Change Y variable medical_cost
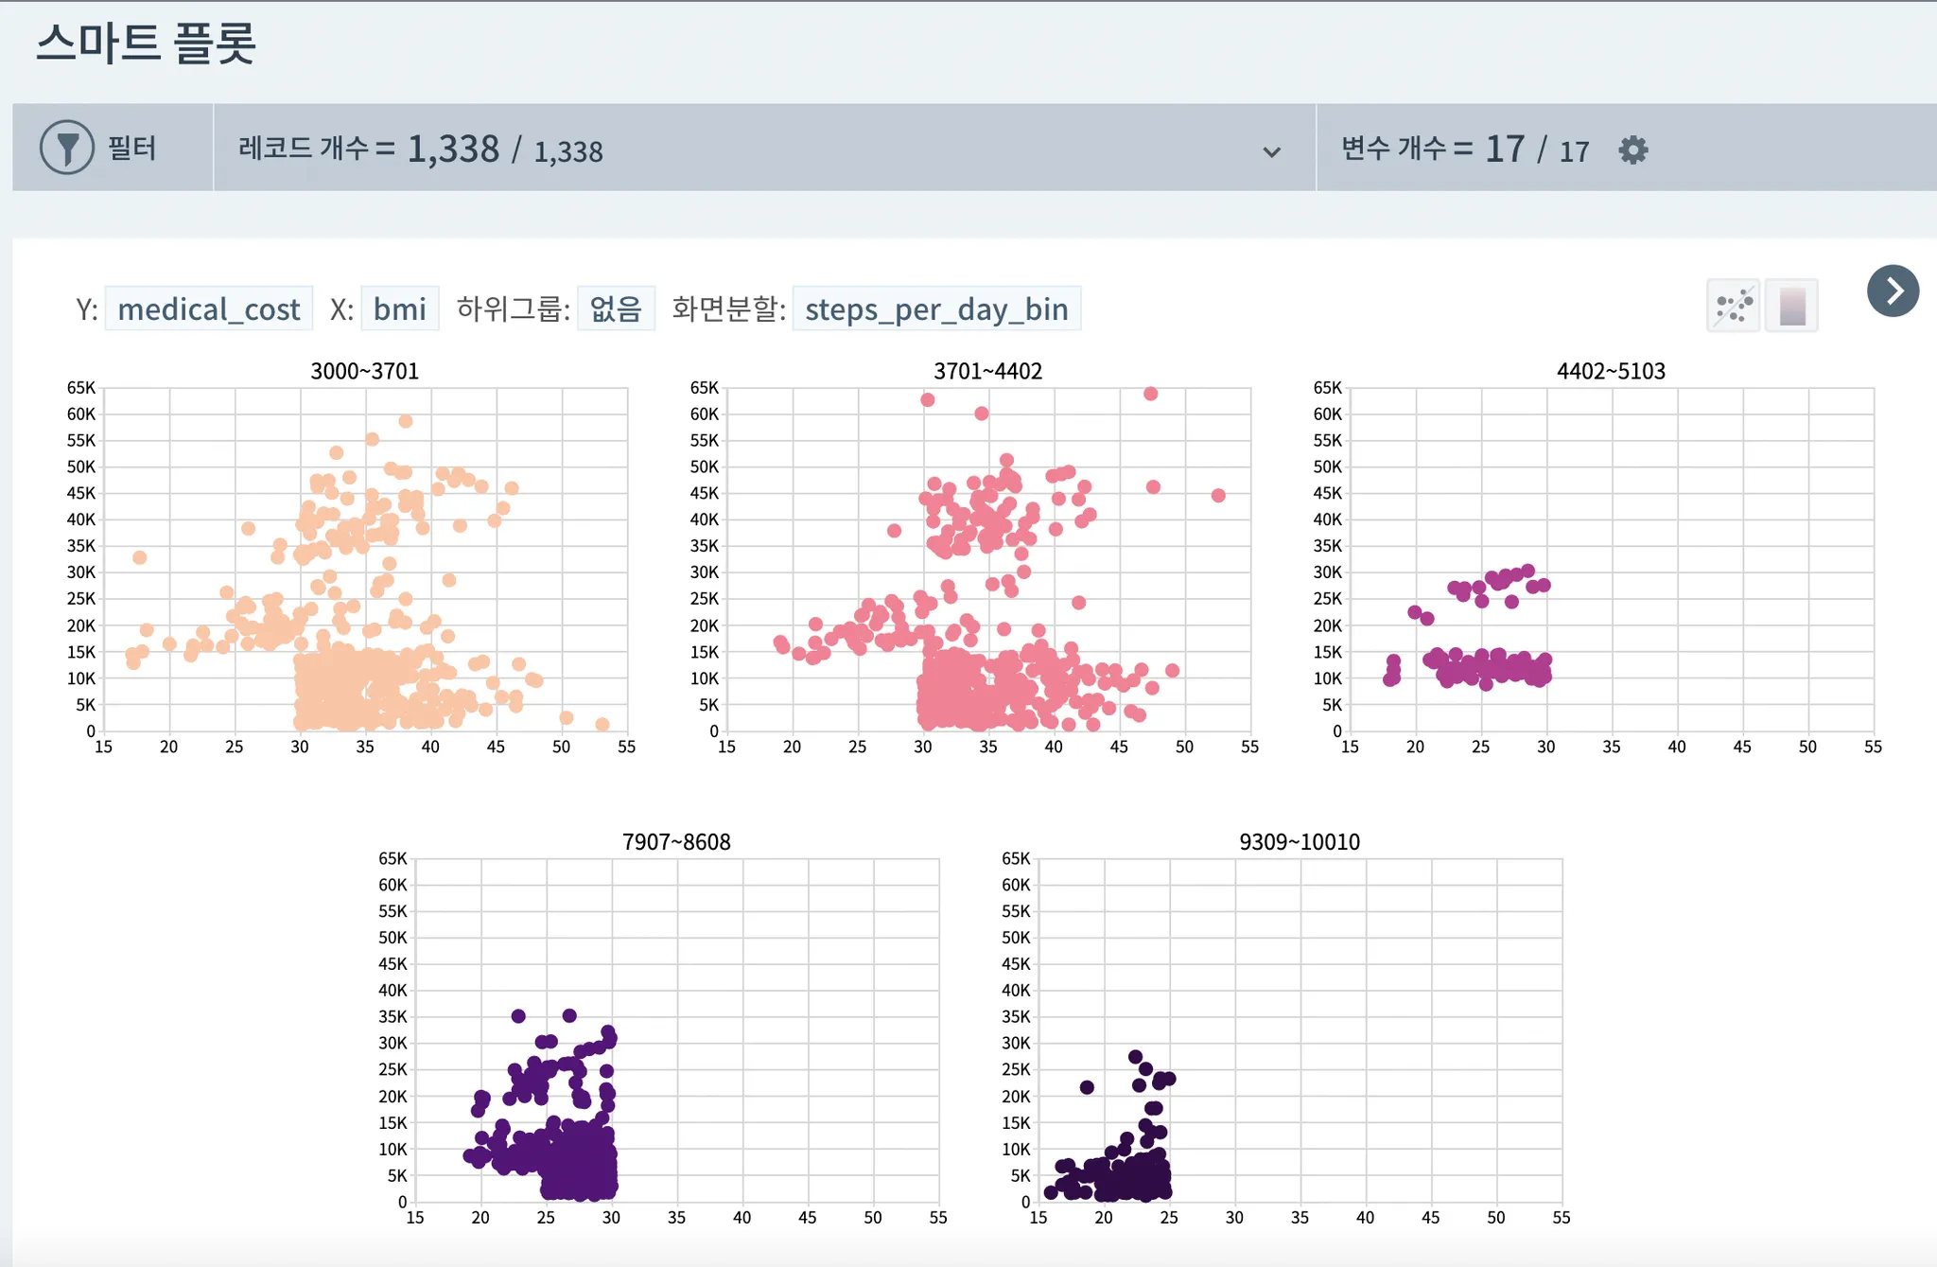Image resolution: width=1937 pixels, height=1267 pixels. coord(208,309)
